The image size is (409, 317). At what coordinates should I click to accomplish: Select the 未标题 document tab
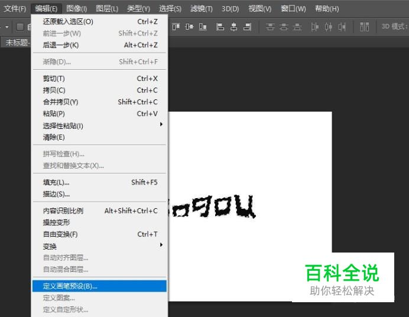pyautogui.click(x=16, y=43)
